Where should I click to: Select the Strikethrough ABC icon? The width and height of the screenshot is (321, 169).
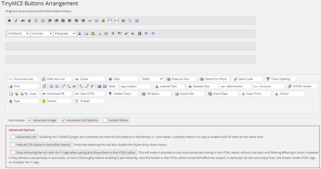point(23,20)
